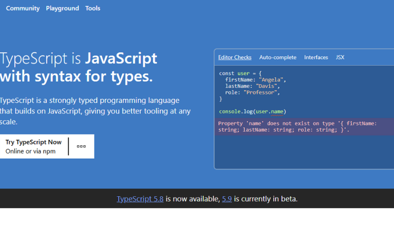Follow the TypeScript 5.8 link
Viewport: 394px width, 230px height.
pos(140,199)
